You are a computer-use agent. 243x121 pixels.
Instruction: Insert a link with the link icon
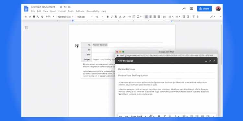coord(130,17)
